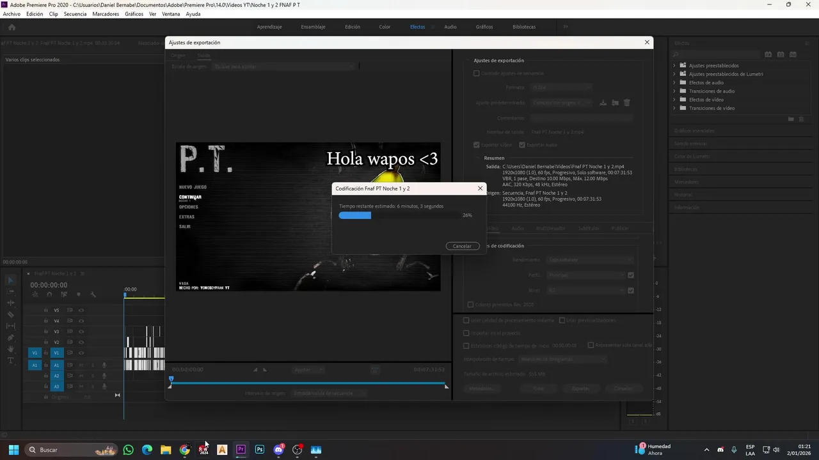Toggle Linked Selection icon in the timeline
Viewport: 819px width, 460px height.
[x=64, y=294]
